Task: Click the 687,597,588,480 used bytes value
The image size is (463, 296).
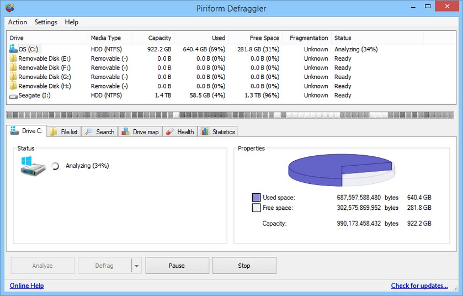Action: pyautogui.click(x=359, y=197)
